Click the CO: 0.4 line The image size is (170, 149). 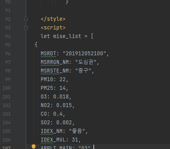coord(53,114)
